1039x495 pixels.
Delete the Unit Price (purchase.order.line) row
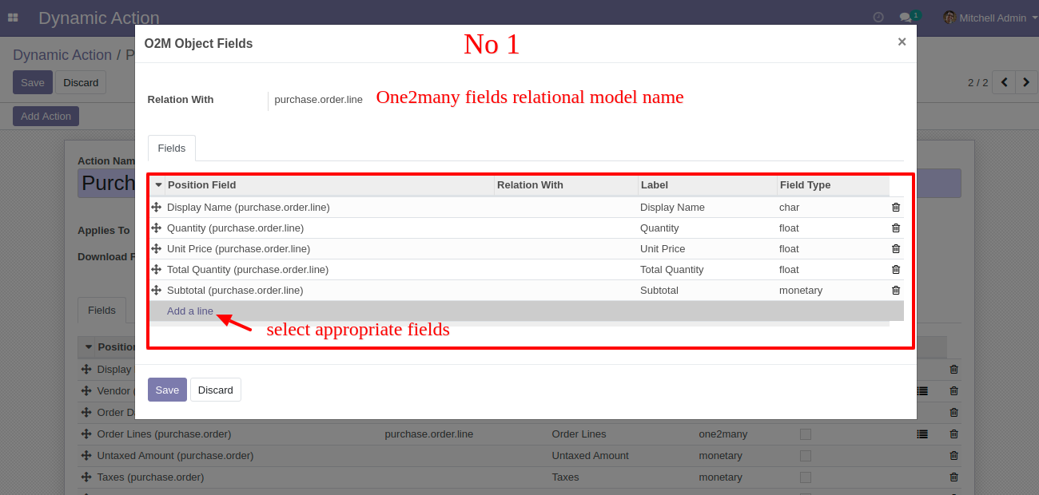click(896, 248)
